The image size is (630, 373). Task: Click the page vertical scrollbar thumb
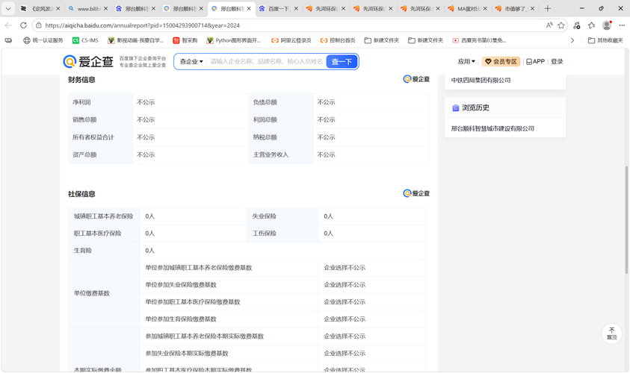pos(626,220)
